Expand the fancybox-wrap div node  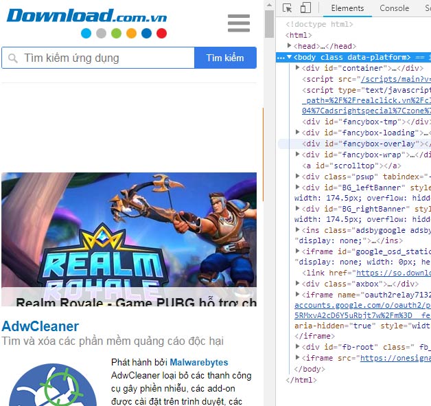coord(297,154)
